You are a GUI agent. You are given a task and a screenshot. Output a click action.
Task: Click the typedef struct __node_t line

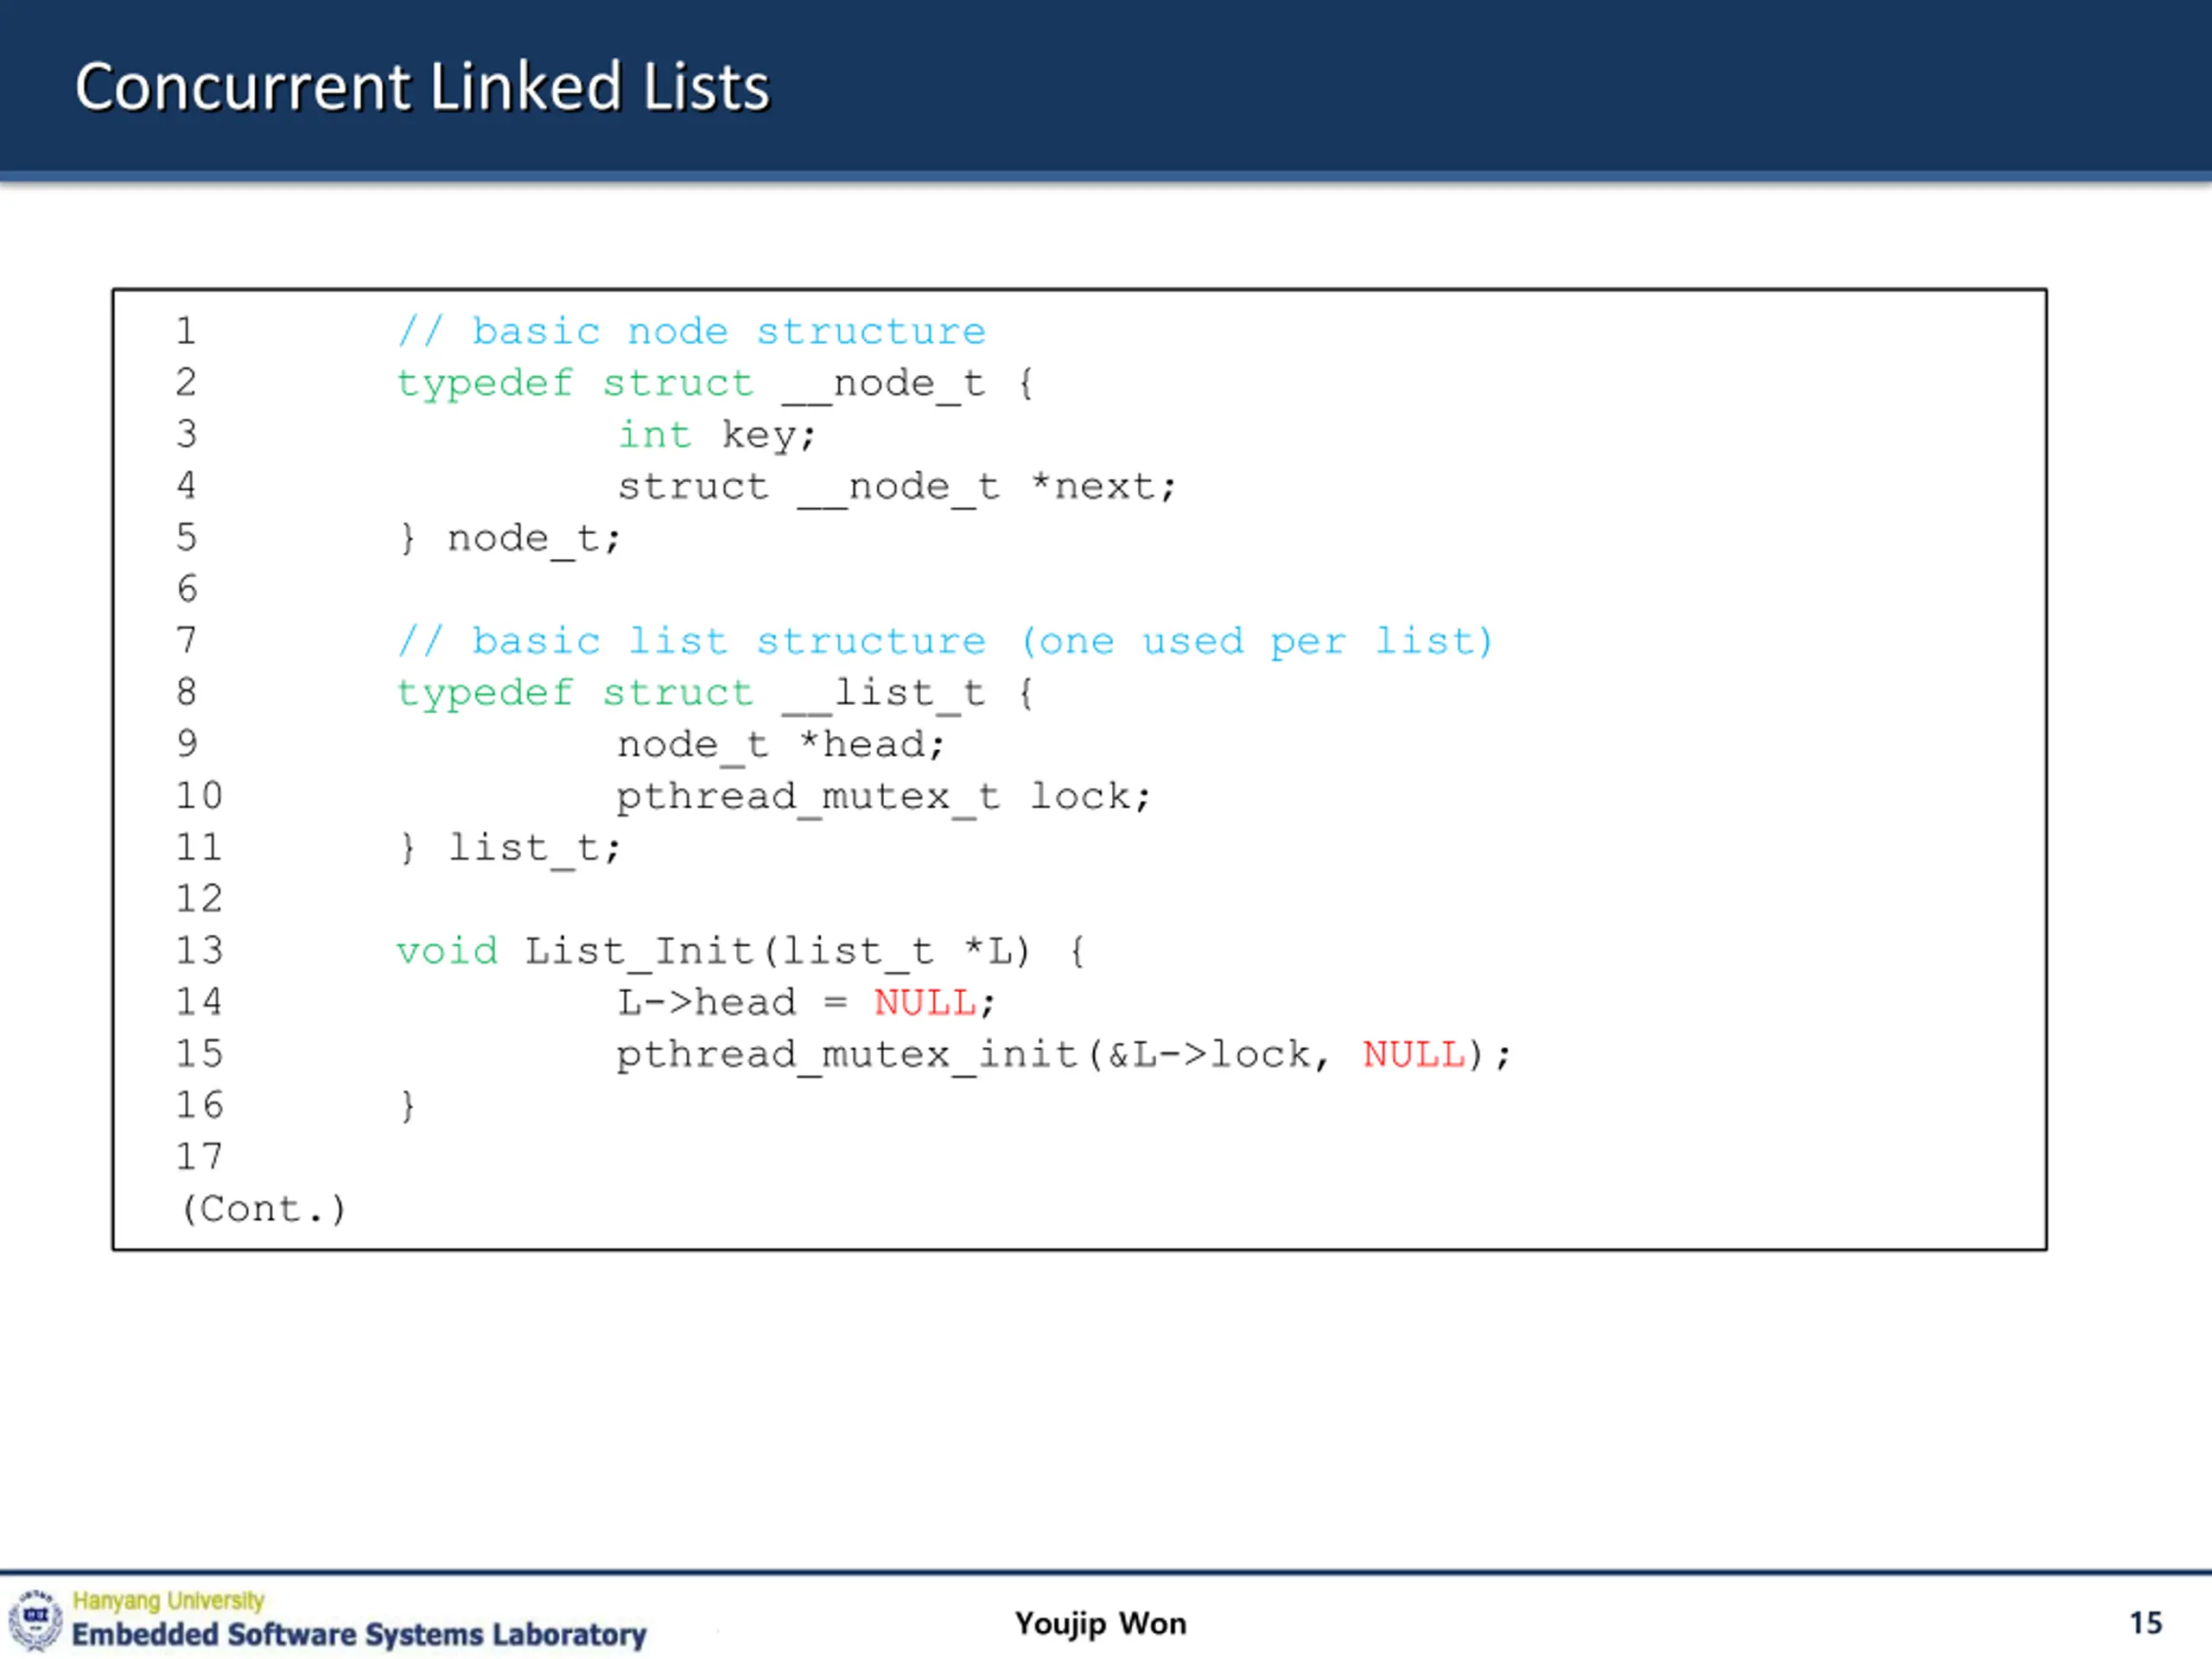pos(715,383)
